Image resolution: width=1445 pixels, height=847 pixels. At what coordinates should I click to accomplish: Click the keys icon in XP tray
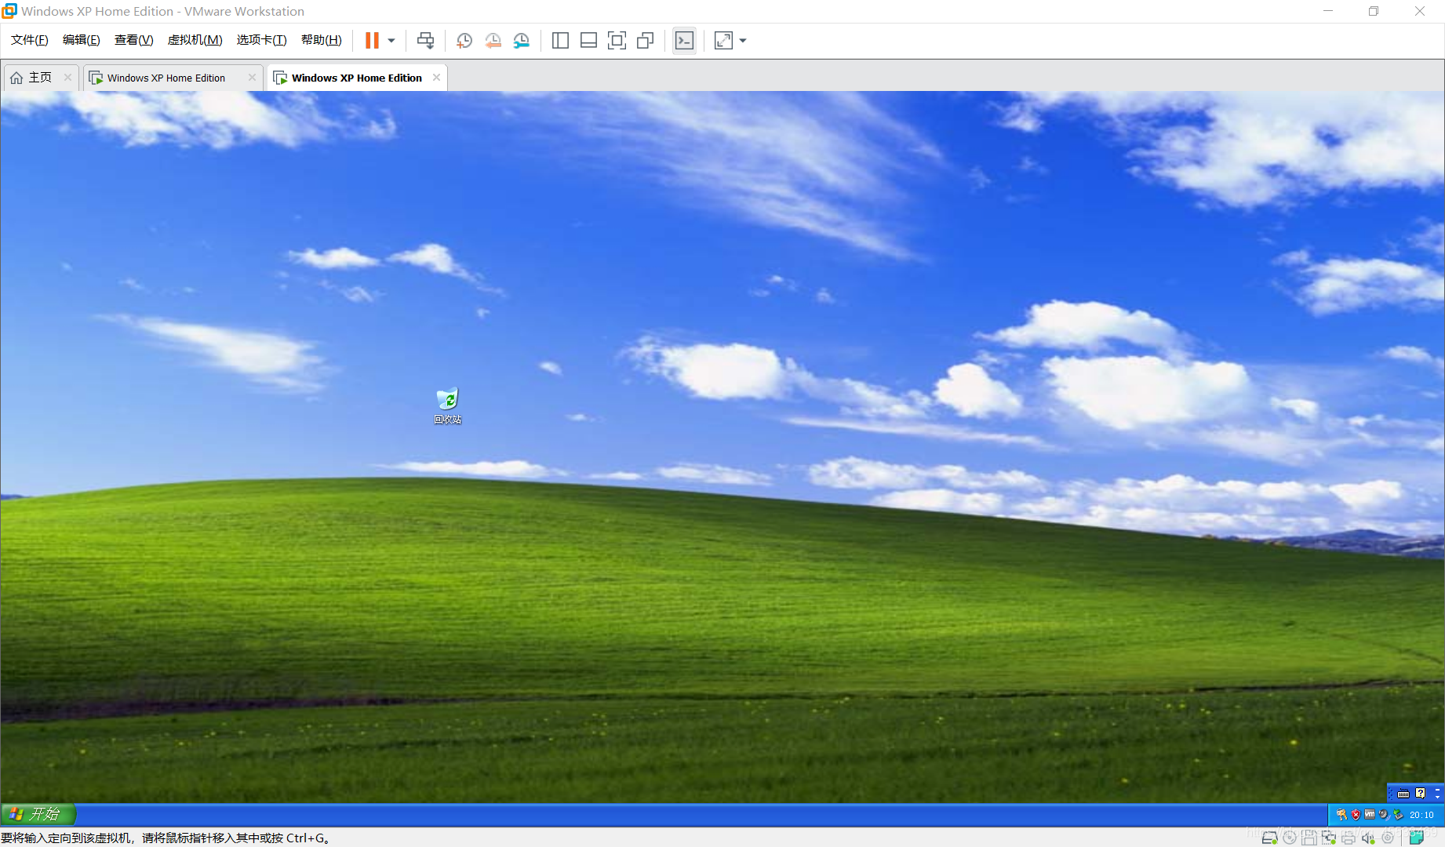click(x=1341, y=815)
